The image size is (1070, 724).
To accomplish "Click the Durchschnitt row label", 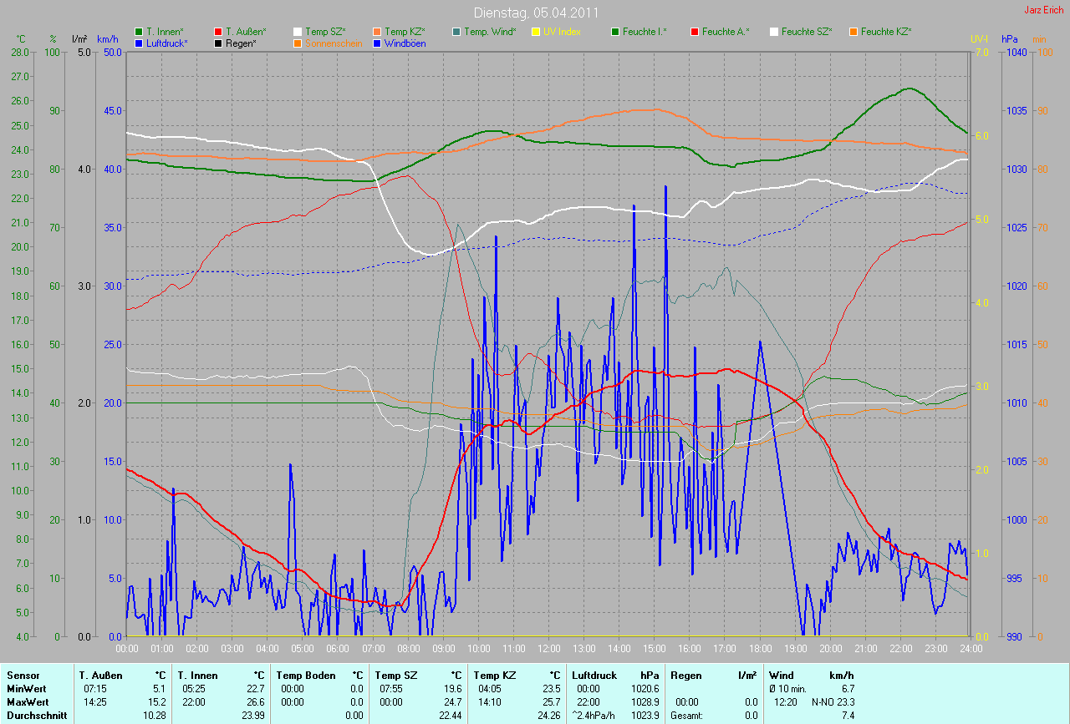I will 37,716.
